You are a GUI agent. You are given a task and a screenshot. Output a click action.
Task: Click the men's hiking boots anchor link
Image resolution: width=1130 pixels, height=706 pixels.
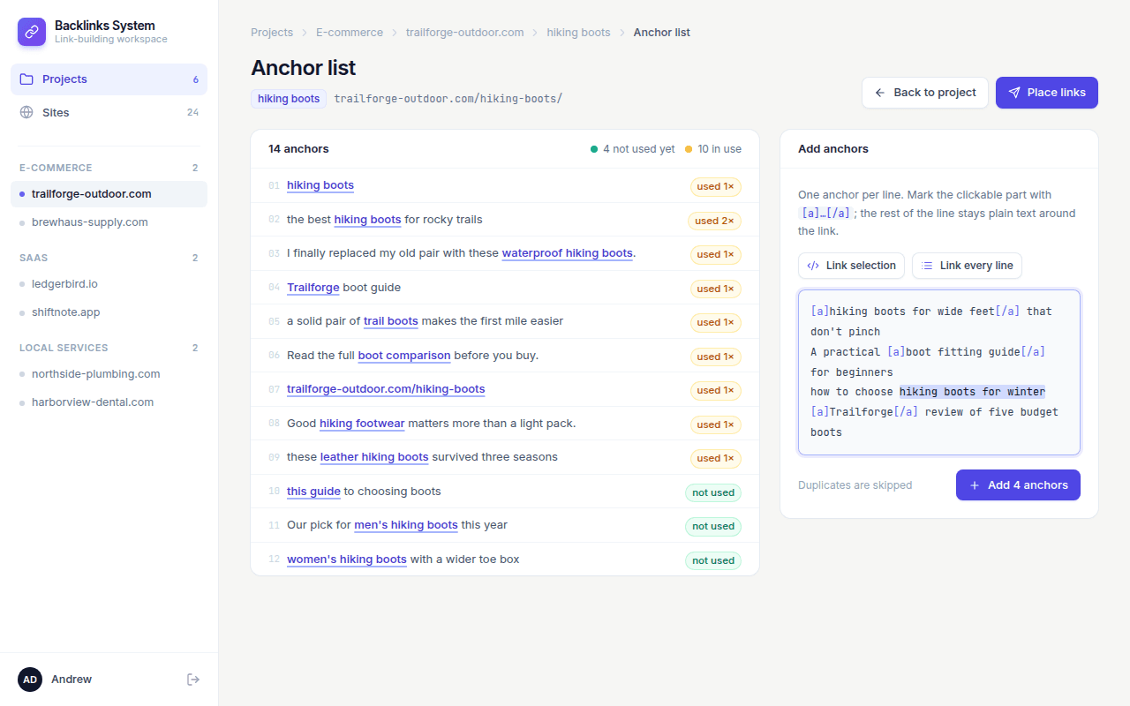click(x=406, y=525)
